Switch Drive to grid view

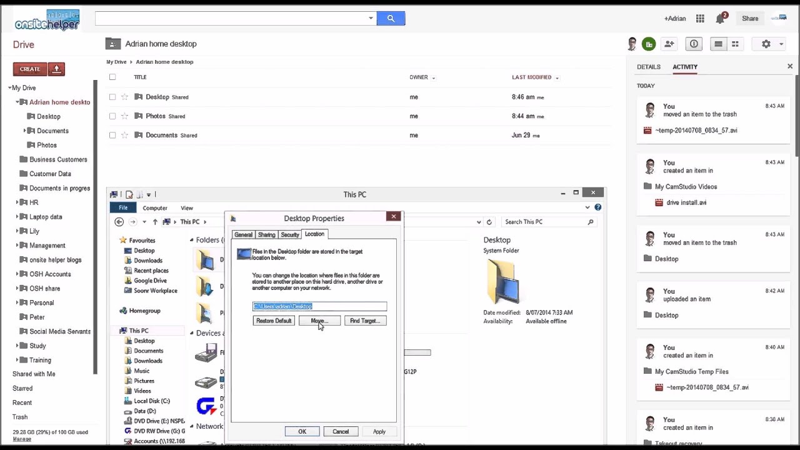[735, 44]
